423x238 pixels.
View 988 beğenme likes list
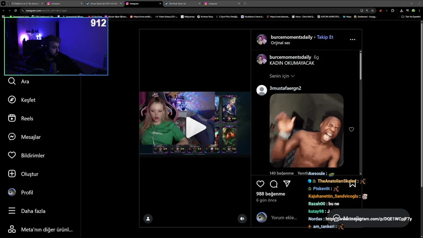point(271,194)
